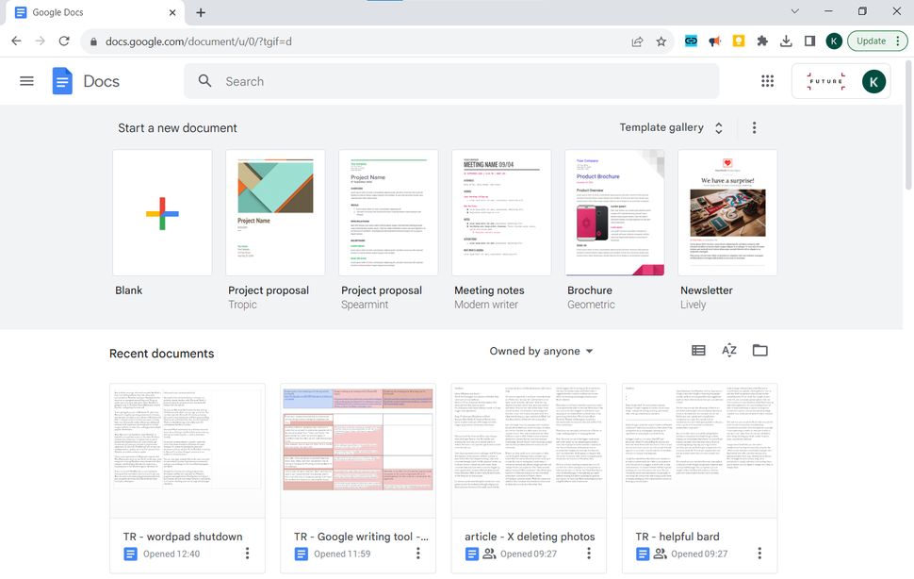
Task: Open the main menu hamburger icon
Action: [26, 81]
